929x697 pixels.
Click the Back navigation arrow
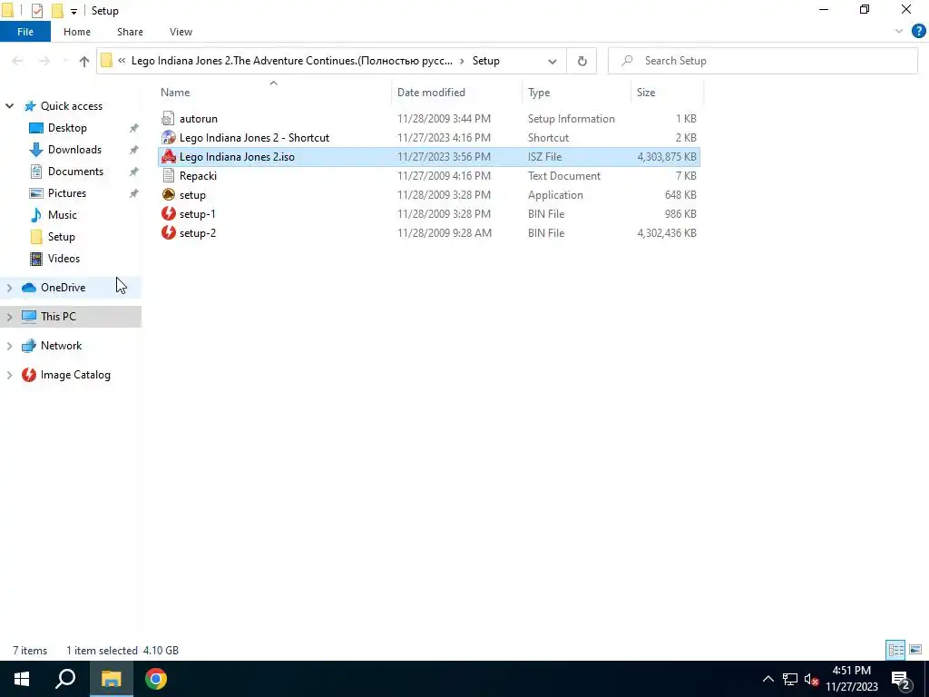(x=17, y=61)
